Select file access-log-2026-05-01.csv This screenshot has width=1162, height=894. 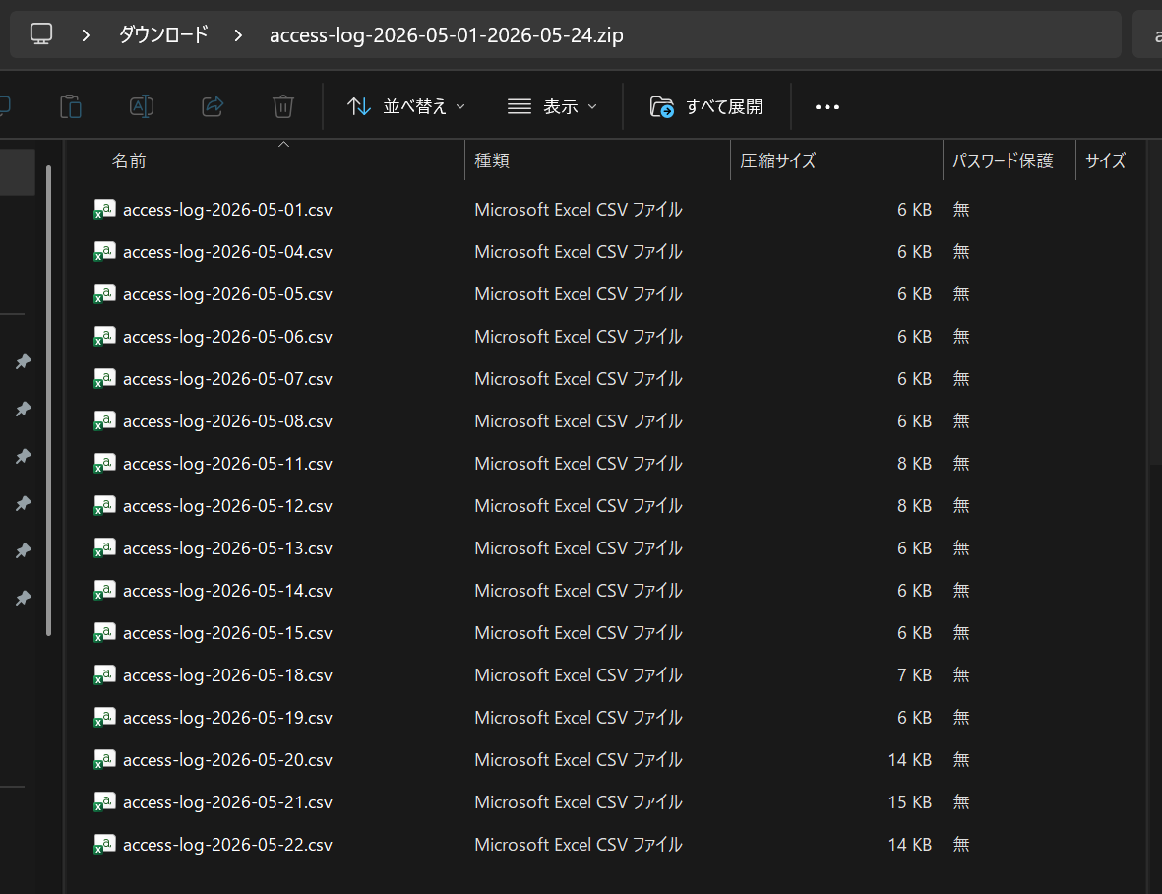(x=227, y=210)
